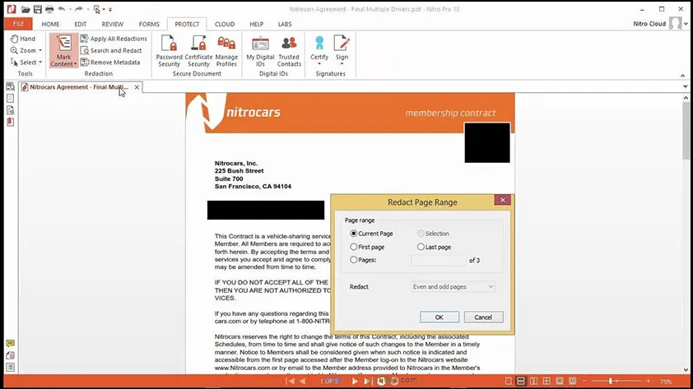Open Trusted Contacts
This screenshot has width=693, height=389.
coord(289,50)
